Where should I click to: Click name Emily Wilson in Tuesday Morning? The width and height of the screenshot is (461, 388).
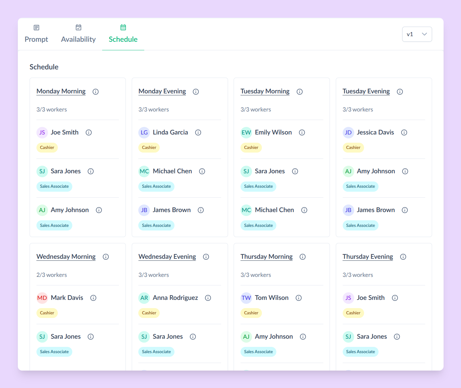click(273, 133)
